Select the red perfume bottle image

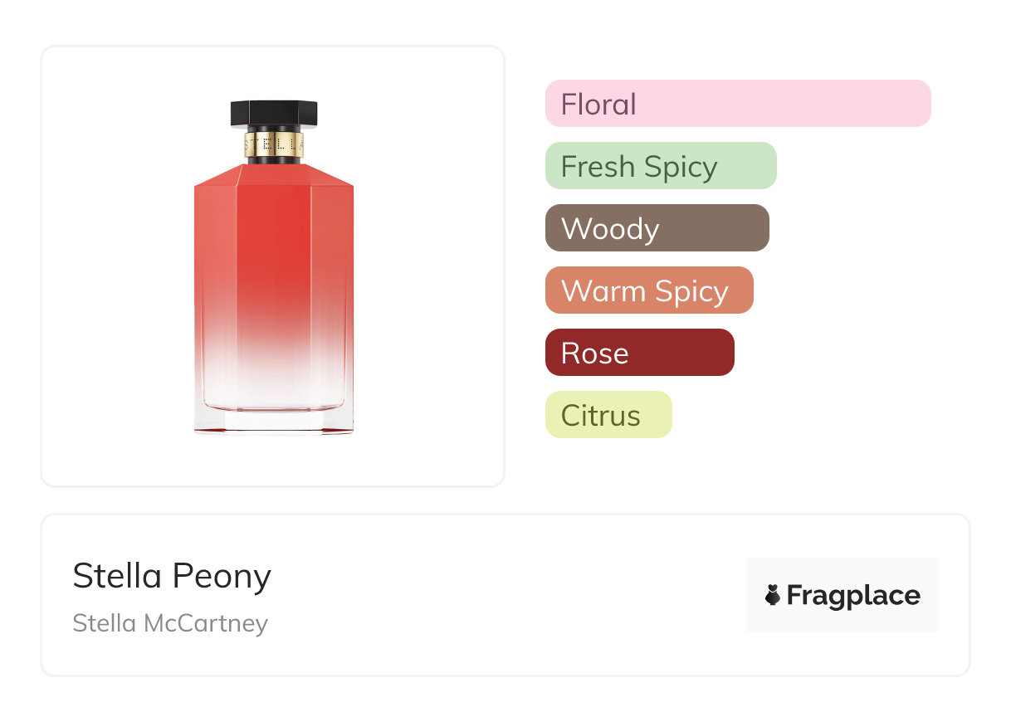(x=274, y=266)
